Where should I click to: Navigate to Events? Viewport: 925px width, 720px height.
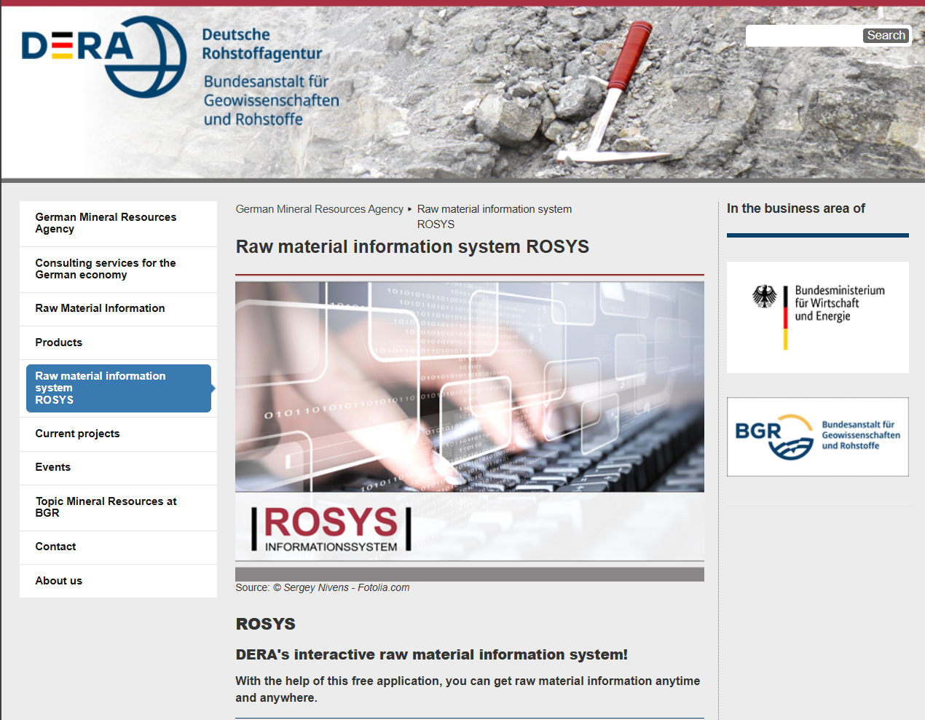pos(119,468)
